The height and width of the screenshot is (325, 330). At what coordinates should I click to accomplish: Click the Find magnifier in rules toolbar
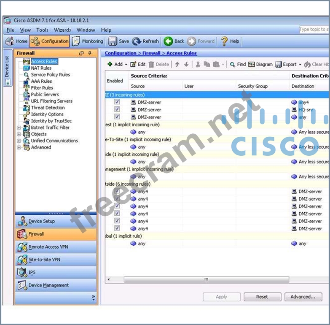pos(233,65)
